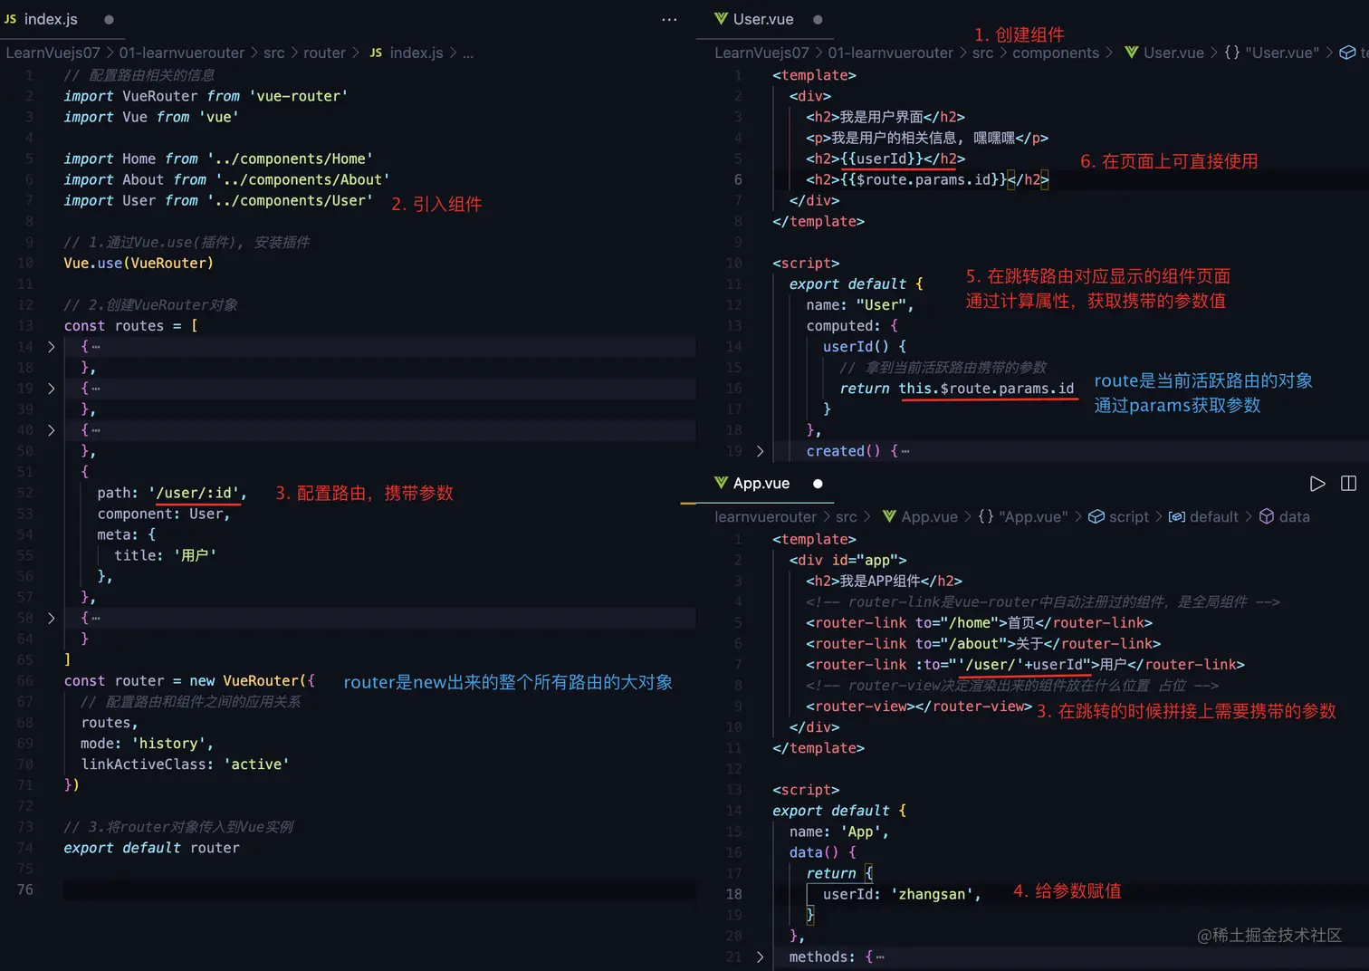Click line number 6 in User.vue gutter

pyautogui.click(x=738, y=179)
